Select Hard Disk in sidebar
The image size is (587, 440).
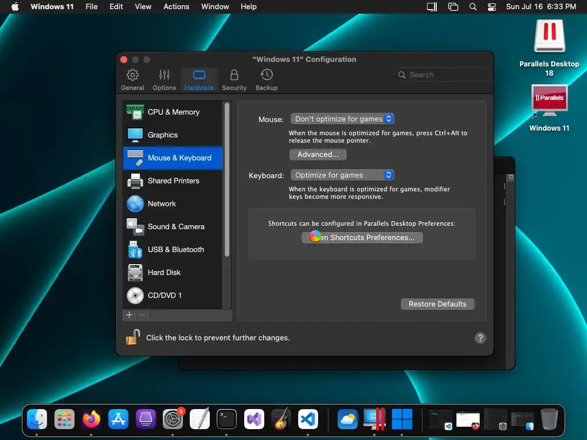[173, 272]
